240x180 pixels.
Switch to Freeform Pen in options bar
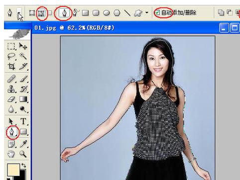pos(76,12)
